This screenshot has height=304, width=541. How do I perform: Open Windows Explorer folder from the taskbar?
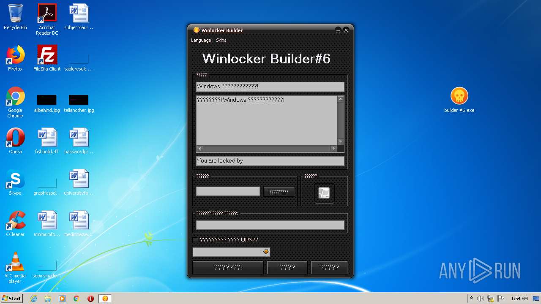tap(48, 299)
